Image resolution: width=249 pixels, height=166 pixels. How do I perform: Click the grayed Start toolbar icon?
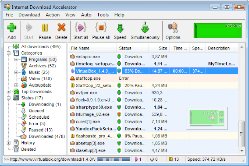[x=29, y=31]
